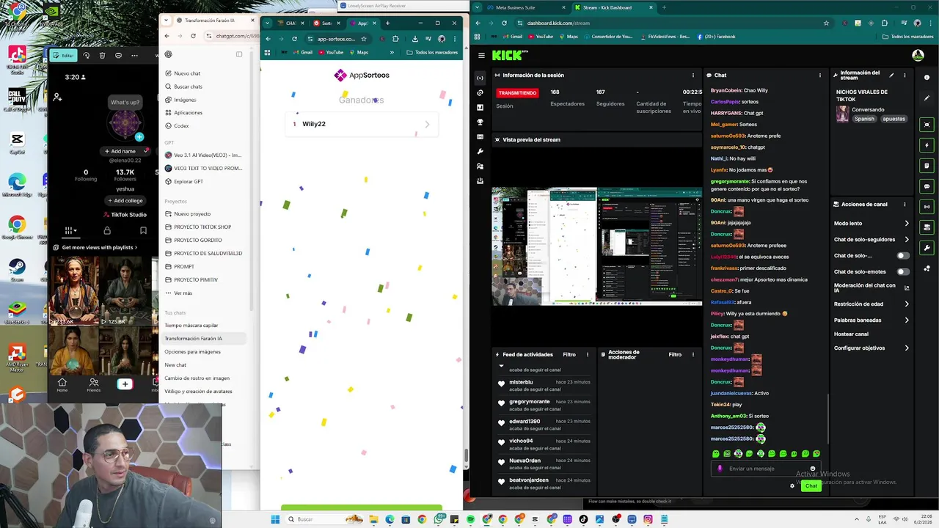The image size is (939, 528).
Task: Click the chat bubble icon in Kick right rail
Action: tap(927, 186)
